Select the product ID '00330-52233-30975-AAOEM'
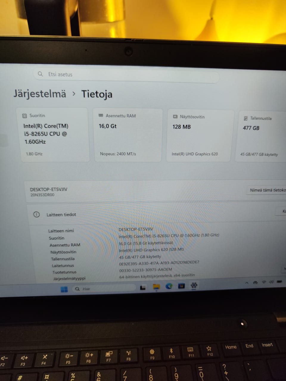This screenshot has height=381, width=286. click(x=146, y=270)
